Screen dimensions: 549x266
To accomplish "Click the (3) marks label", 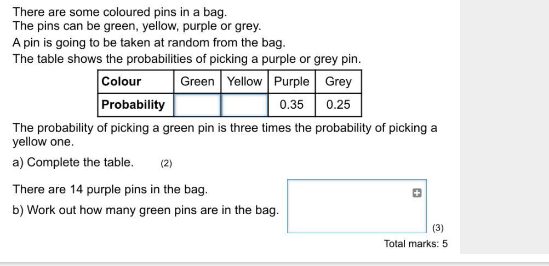I will (x=438, y=228).
